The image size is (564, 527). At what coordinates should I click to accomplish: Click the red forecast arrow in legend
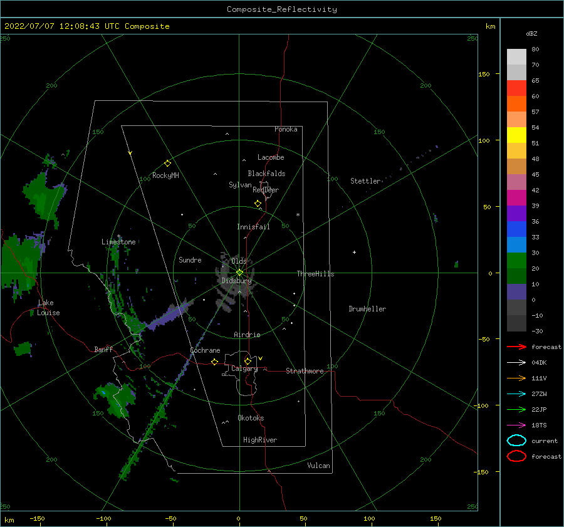coord(516,347)
